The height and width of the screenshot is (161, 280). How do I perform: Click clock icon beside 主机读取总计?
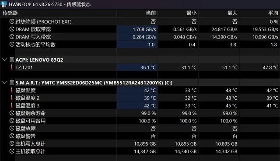point(12,151)
